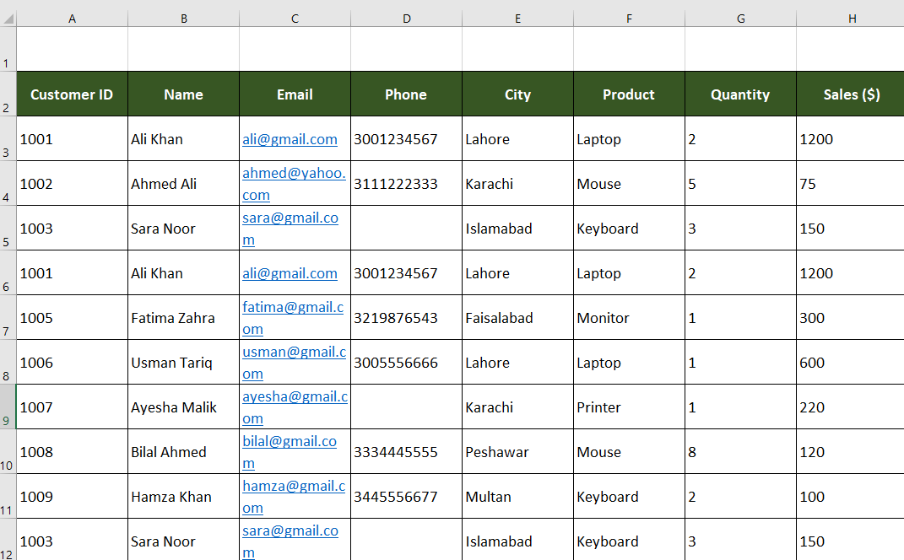This screenshot has height=560, width=904.
Task: Select row 7 header
Action: click(x=8, y=317)
